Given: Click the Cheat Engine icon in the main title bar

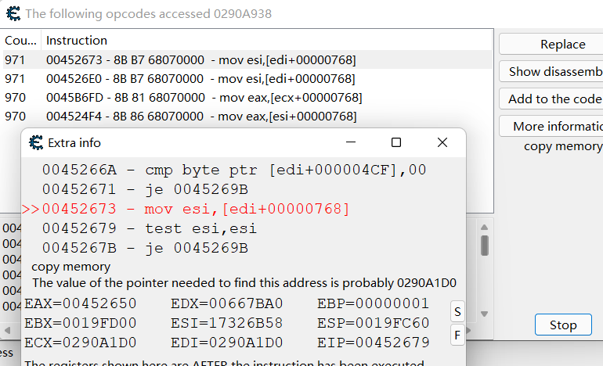Looking at the screenshot, I should pyautogui.click(x=13, y=13).
